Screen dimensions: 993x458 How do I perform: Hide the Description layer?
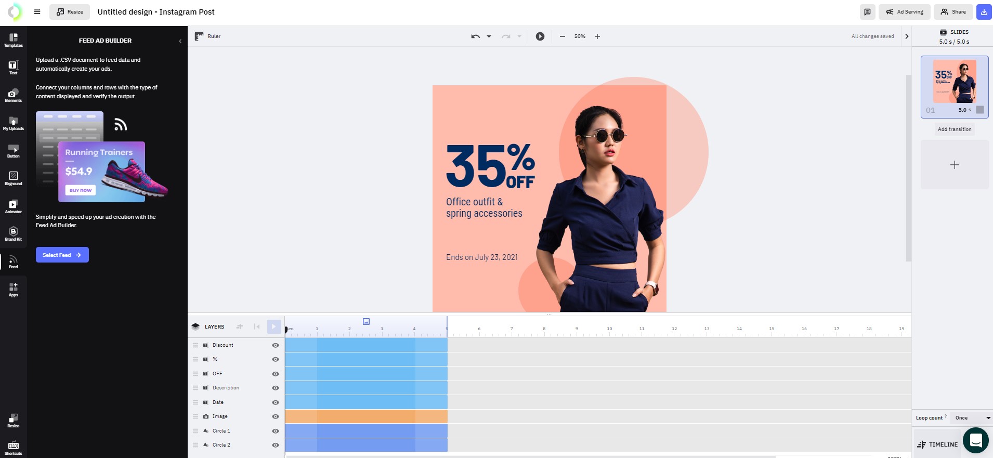pyautogui.click(x=276, y=388)
